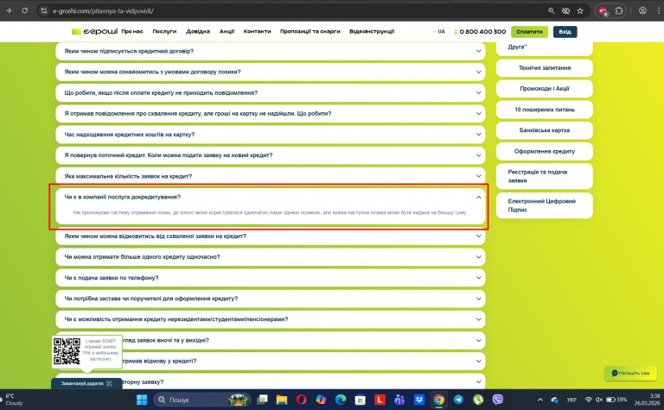Launch File Explorer from the taskbar

pos(282,400)
